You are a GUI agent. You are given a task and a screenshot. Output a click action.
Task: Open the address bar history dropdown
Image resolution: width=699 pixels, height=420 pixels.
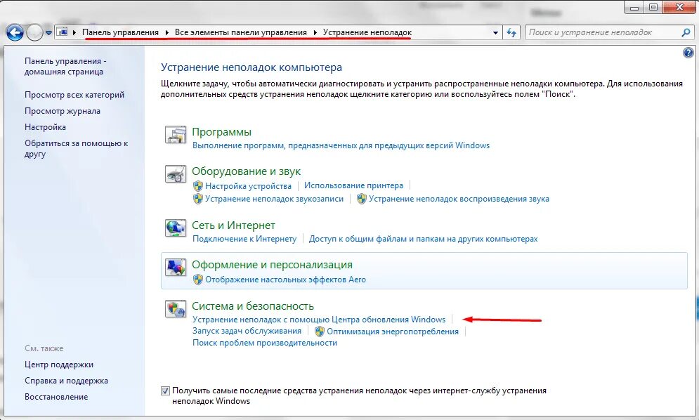click(x=495, y=33)
